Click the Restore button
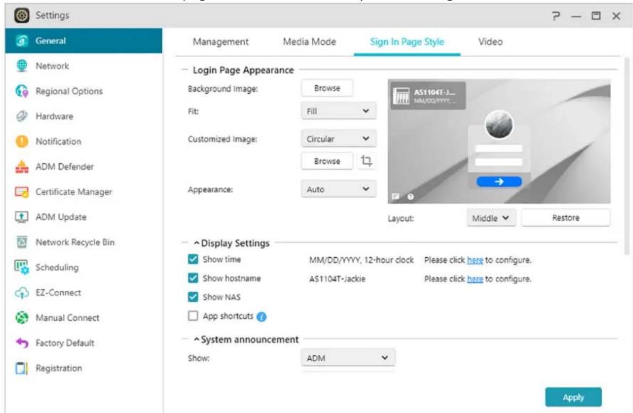This screenshot has width=633, height=413. pos(565,218)
